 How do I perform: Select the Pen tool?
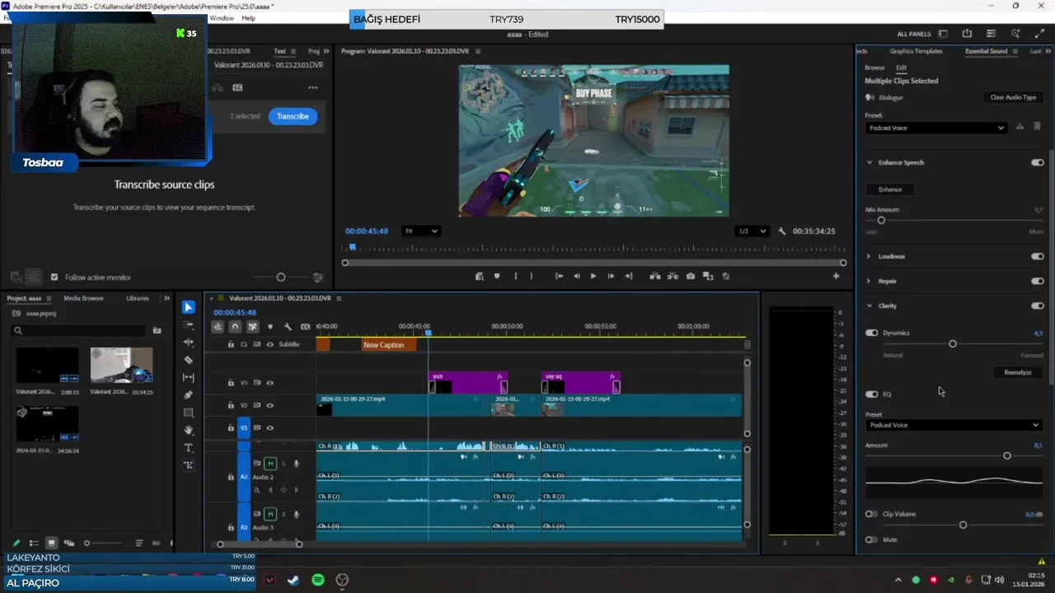(x=189, y=395)
